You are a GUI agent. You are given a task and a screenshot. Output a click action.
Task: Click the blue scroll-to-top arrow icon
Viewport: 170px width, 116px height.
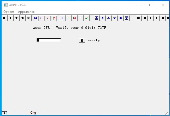(x=97, y=18)
